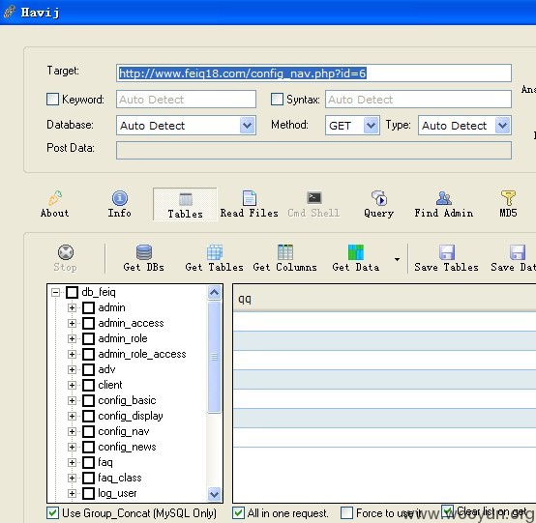Click scroll-up arrow in table tree

(x=215, y=292)
